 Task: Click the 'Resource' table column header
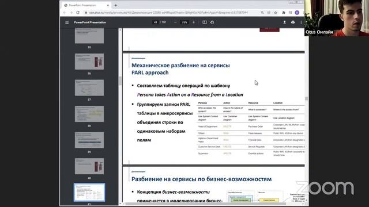pos(253,103)
